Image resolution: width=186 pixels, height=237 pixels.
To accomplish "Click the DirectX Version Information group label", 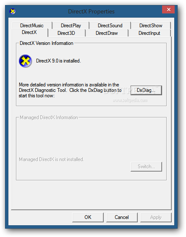I will point(47,43).
